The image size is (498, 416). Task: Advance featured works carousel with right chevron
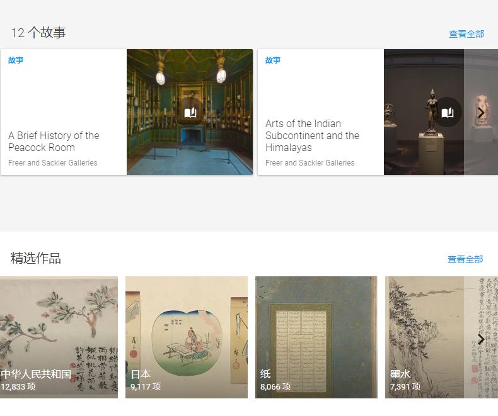(x=481, y=339)
